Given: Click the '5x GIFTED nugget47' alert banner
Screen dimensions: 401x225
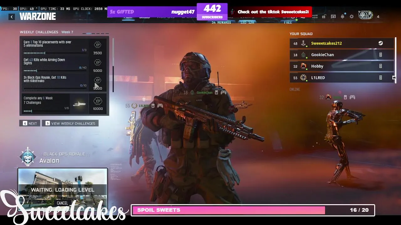Looking at the screenshot, I should 152,12.
